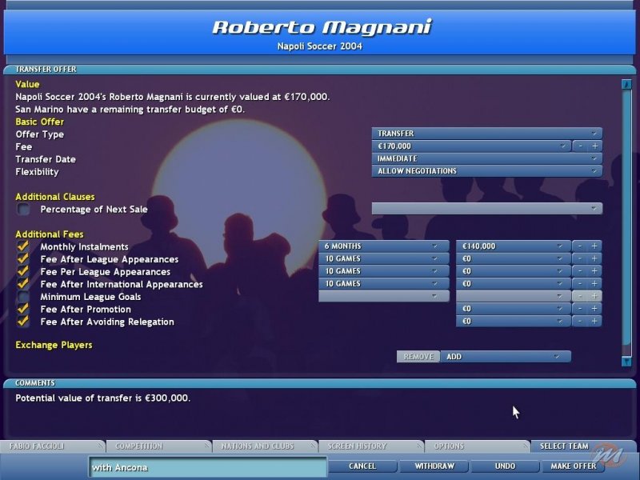Tick the Minimum League Goals checkbox
Viewport: 640px width, 480px height.
(24, 297)
